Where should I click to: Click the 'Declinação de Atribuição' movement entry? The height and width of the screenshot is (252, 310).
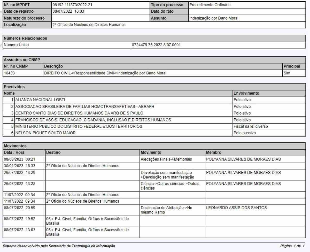point(166,210)
